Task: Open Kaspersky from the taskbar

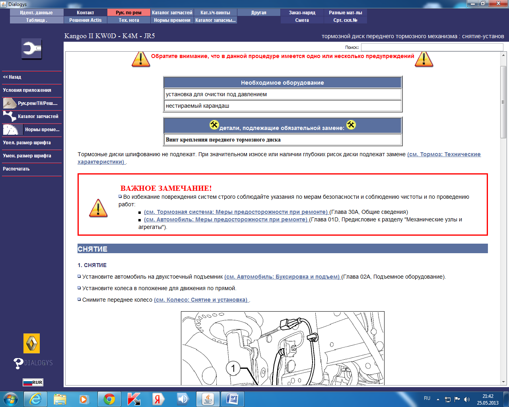Action: coord(134,399)
